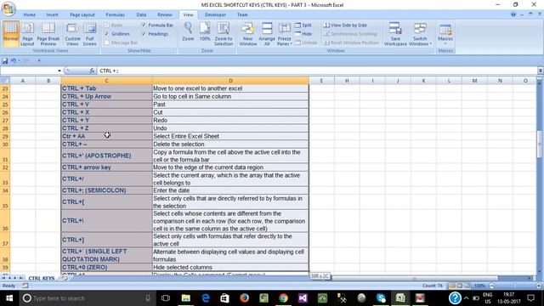The width and height of the screenshot is (544, 306).
Task: Open Custom Views dialog
Action: point(72,34)
